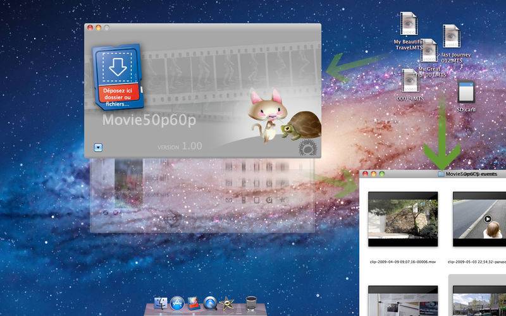Screen dimensions: 506x316
Task: Select the SD card volume on desktop
Action: pyautogui.click(x=466, y=92)
